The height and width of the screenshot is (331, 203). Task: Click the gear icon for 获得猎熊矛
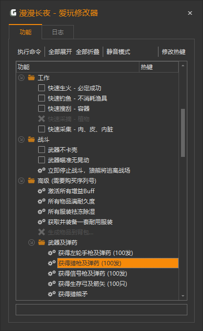point(52,294)
